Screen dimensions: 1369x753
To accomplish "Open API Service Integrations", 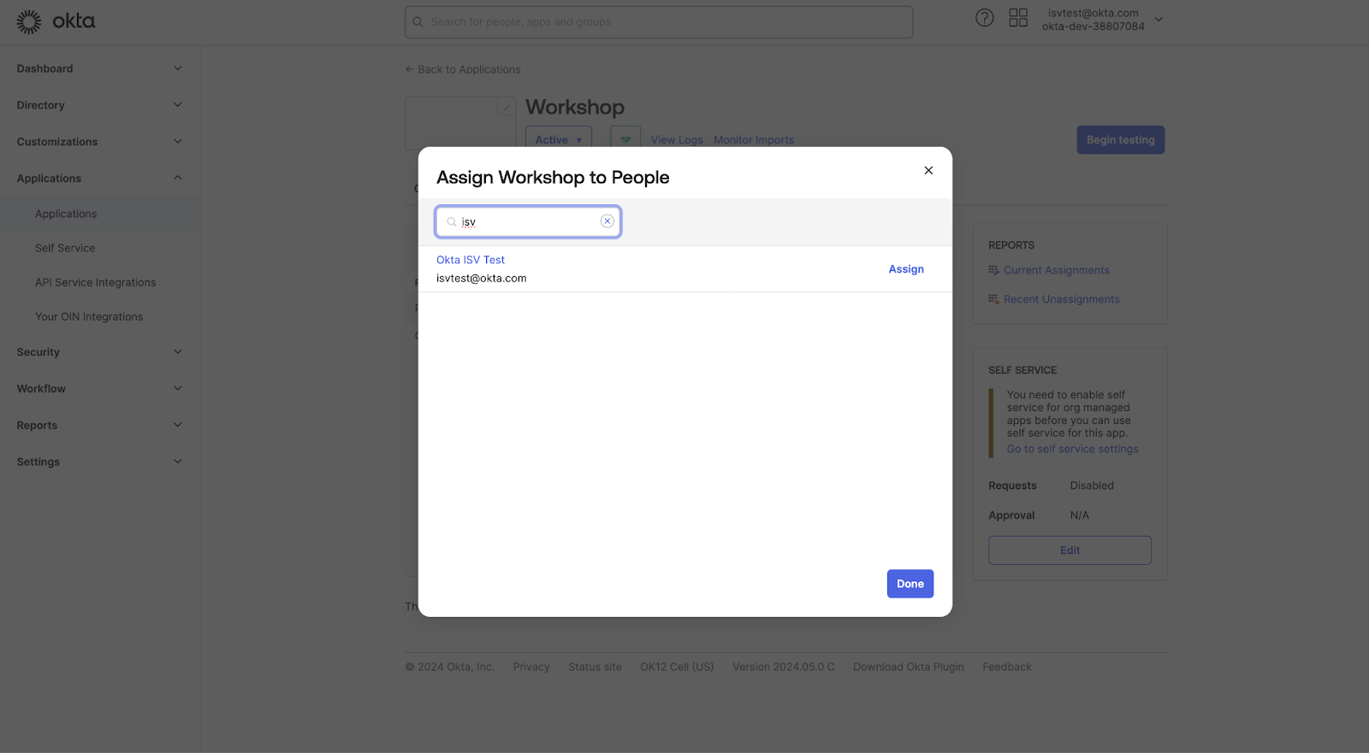I will 96,282.
